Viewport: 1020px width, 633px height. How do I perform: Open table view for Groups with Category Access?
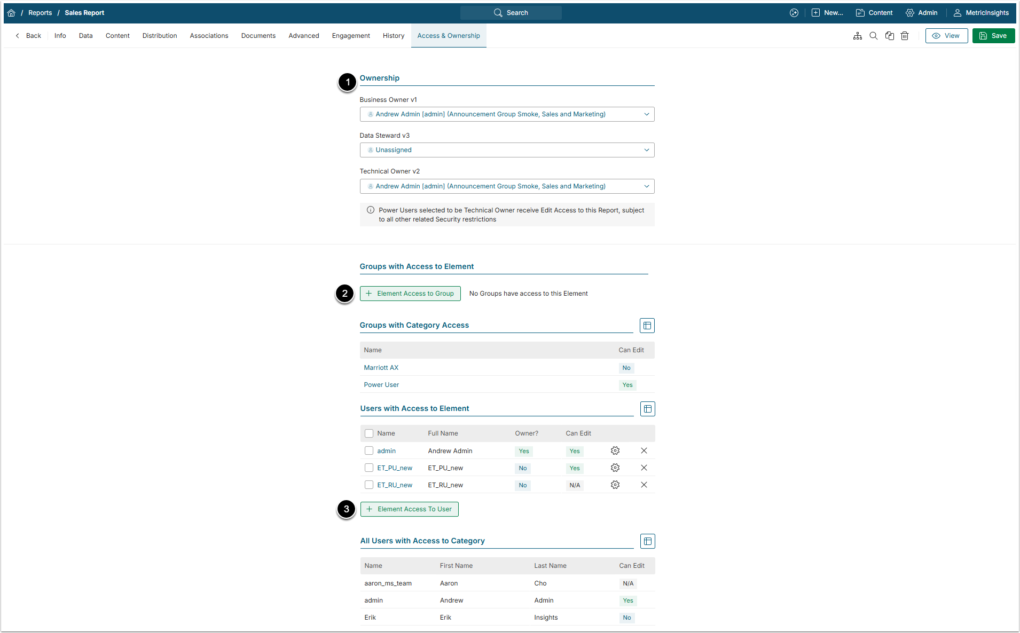tap(647, 326)
